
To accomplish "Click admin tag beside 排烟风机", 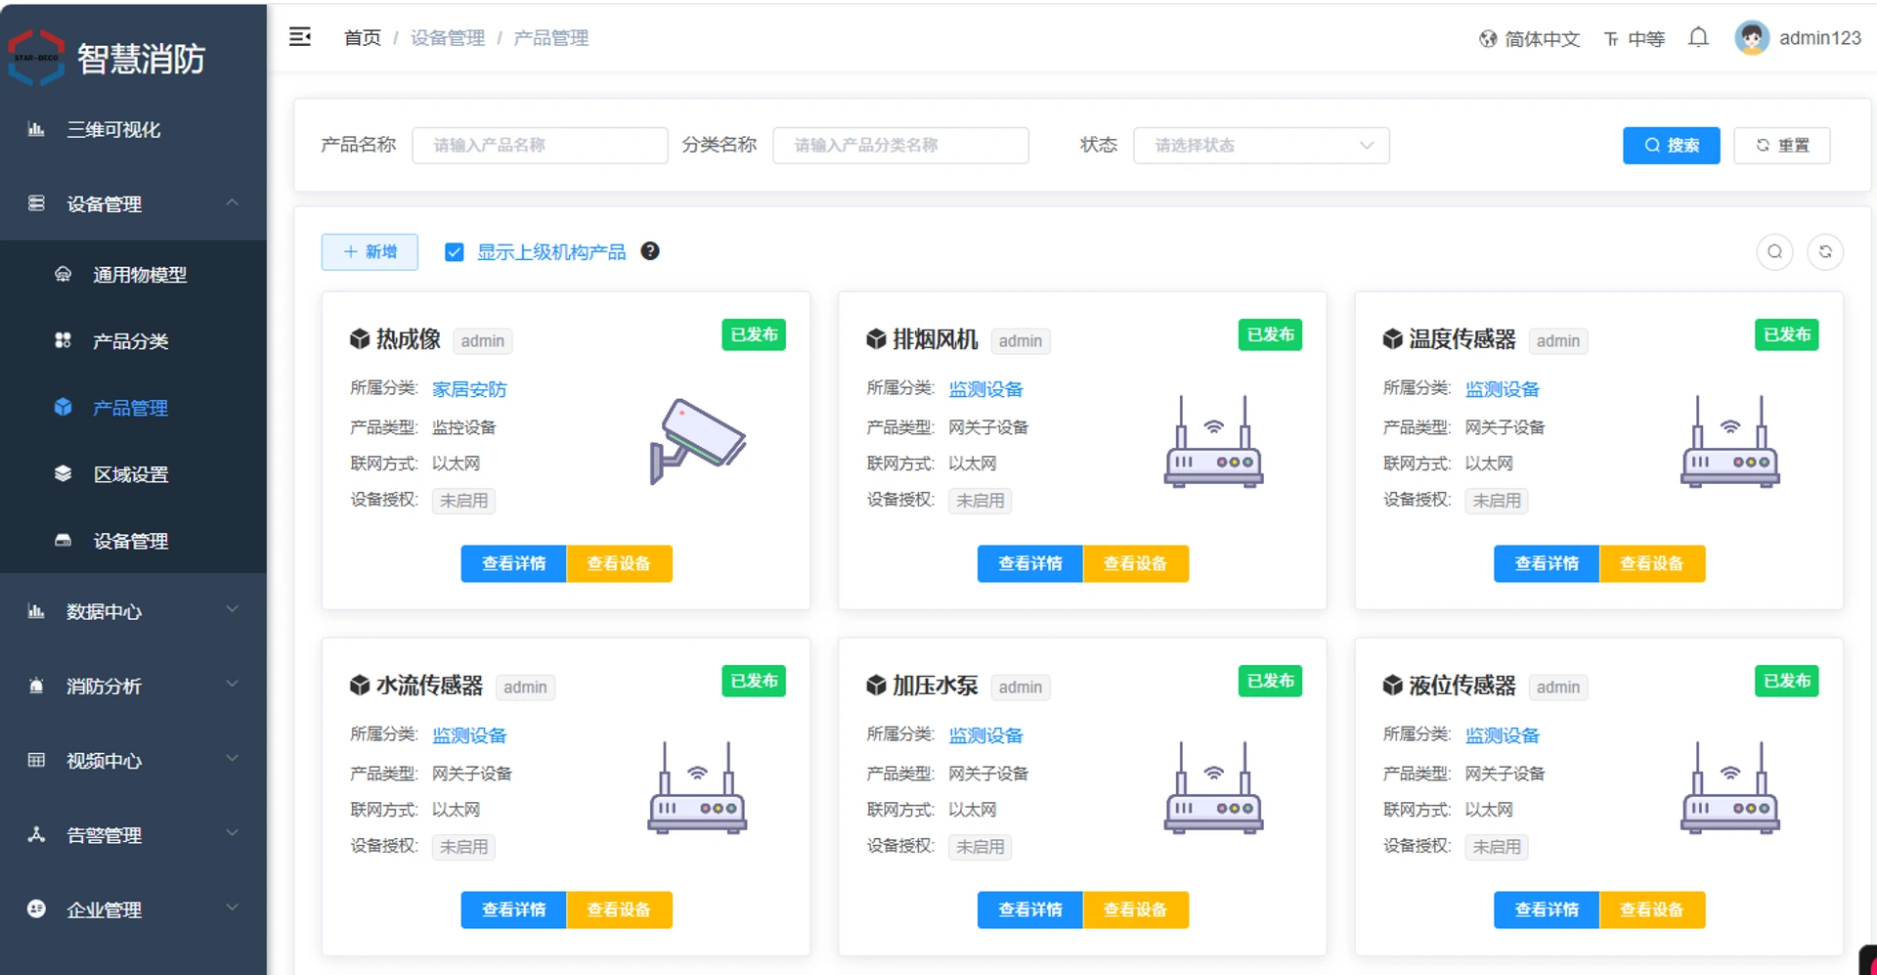I will 1021,340.
